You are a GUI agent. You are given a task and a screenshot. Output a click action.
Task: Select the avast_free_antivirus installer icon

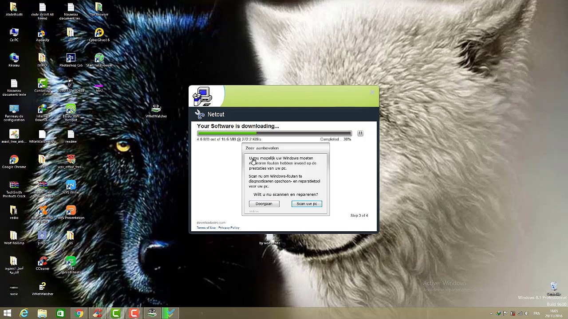pos(14,136)
